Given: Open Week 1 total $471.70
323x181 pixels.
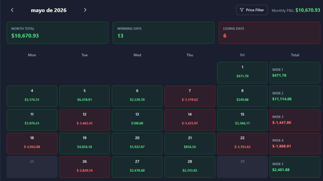Looking at the screenshot, I should point(295,73).
